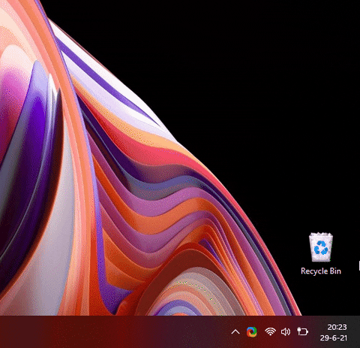
Task: Select the Recycle Bin desktop icon
Action: [321, 247]
